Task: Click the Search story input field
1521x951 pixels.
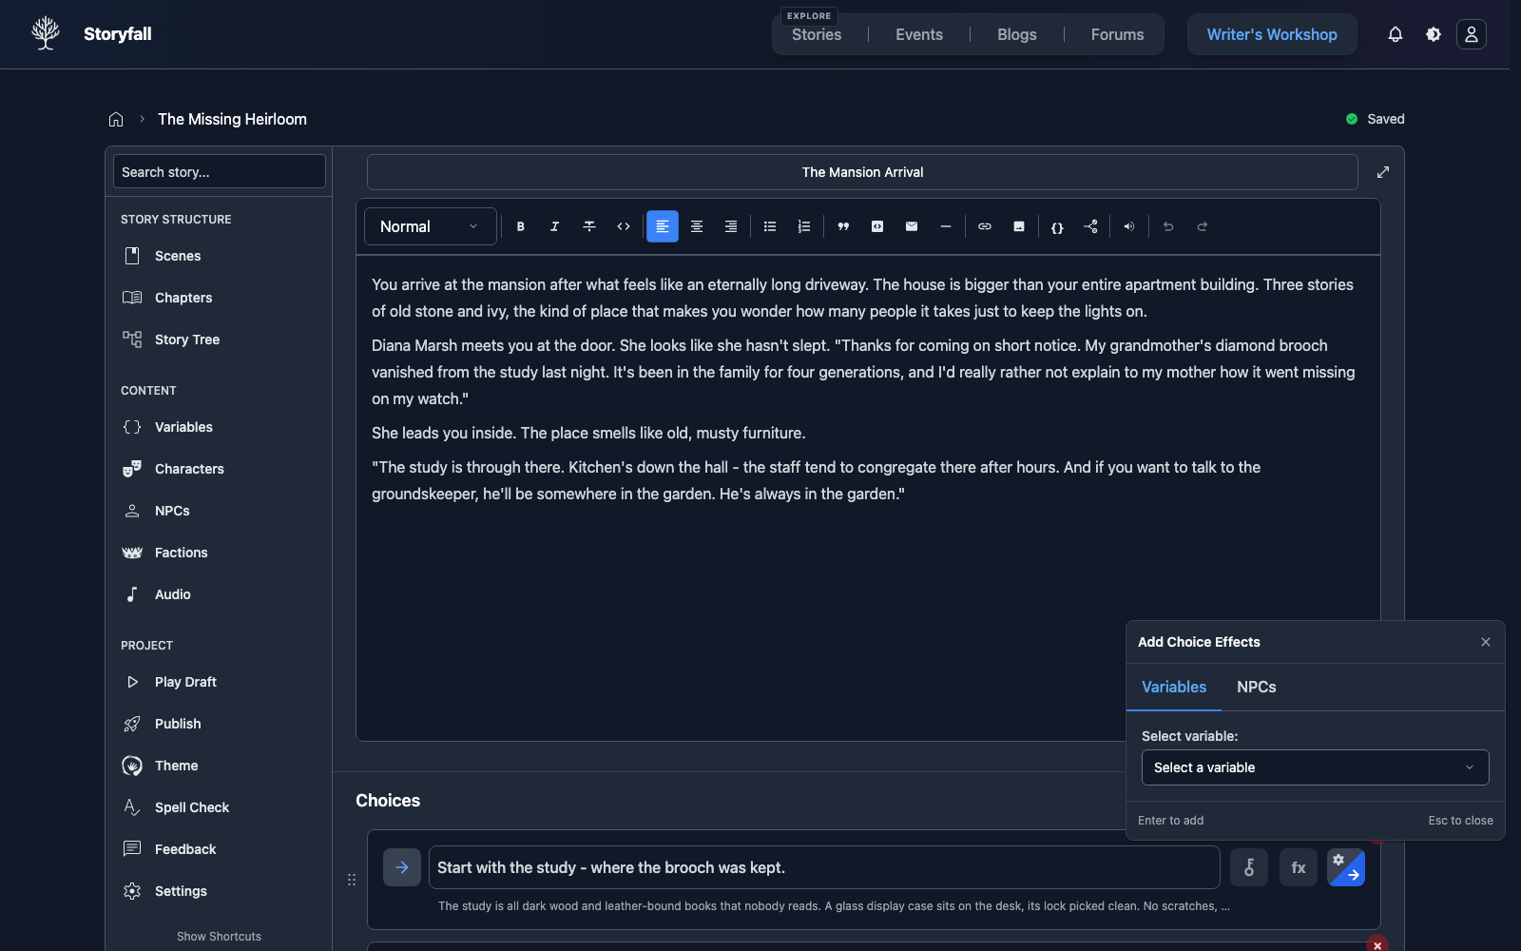Action: (x=220, y=172)
